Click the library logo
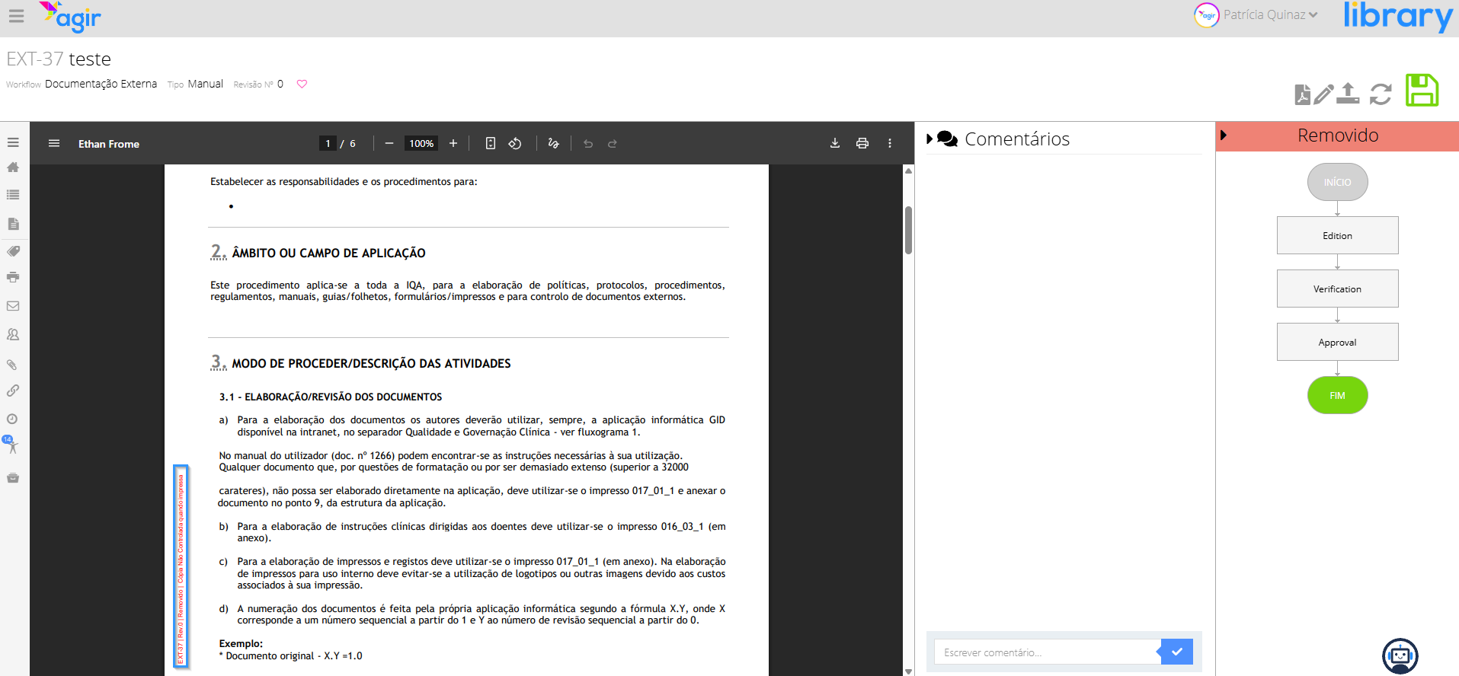The width and height of the screenshot is (1459, 676). pos(1398,16)
